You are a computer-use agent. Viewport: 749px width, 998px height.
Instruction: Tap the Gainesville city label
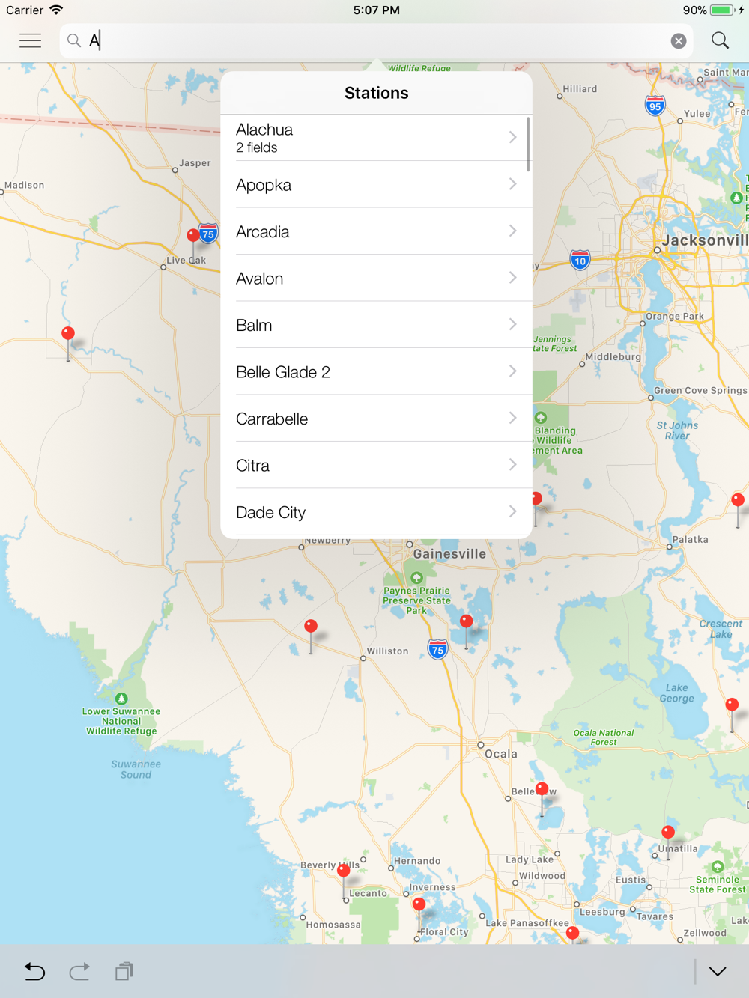tap(449, 554)
